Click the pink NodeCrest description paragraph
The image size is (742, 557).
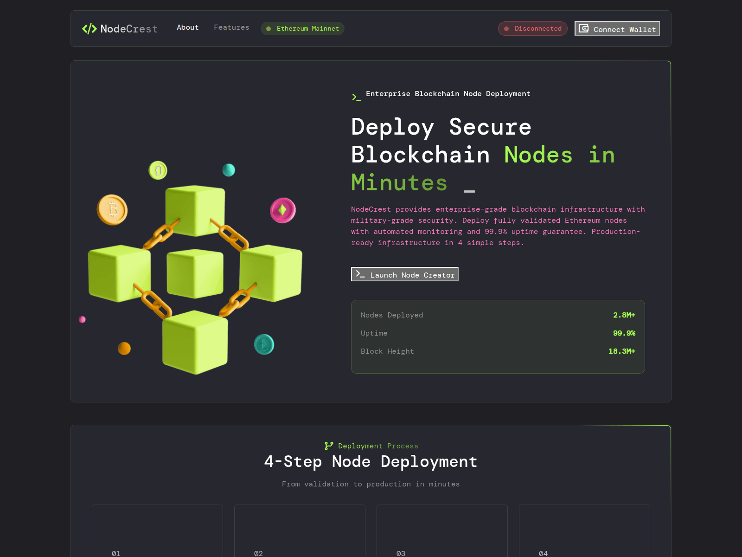click(x=498, y=226)
